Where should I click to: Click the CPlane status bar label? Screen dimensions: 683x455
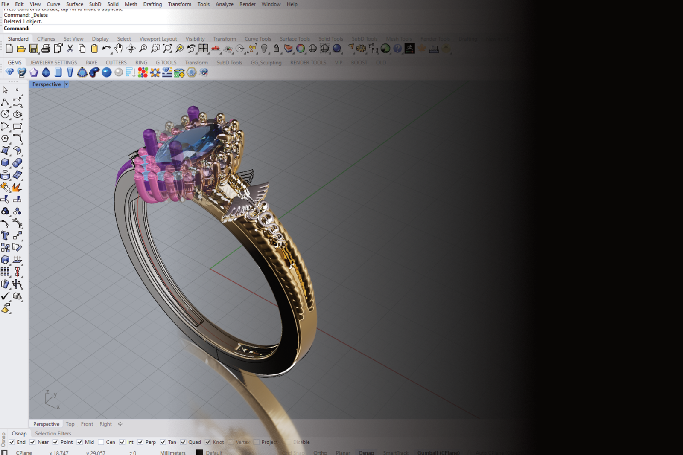coord(24,452)
